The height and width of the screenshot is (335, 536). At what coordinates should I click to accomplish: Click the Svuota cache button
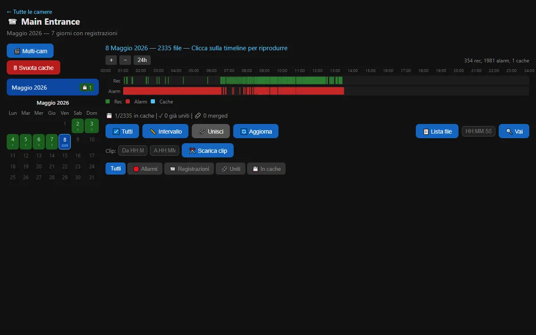33,68
